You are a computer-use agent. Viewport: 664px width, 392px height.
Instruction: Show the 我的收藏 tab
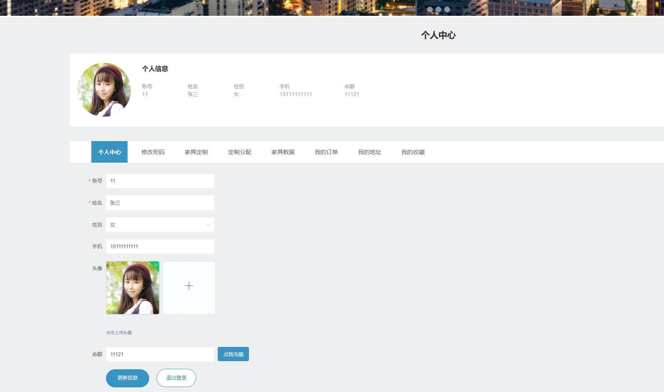(413, 152)
